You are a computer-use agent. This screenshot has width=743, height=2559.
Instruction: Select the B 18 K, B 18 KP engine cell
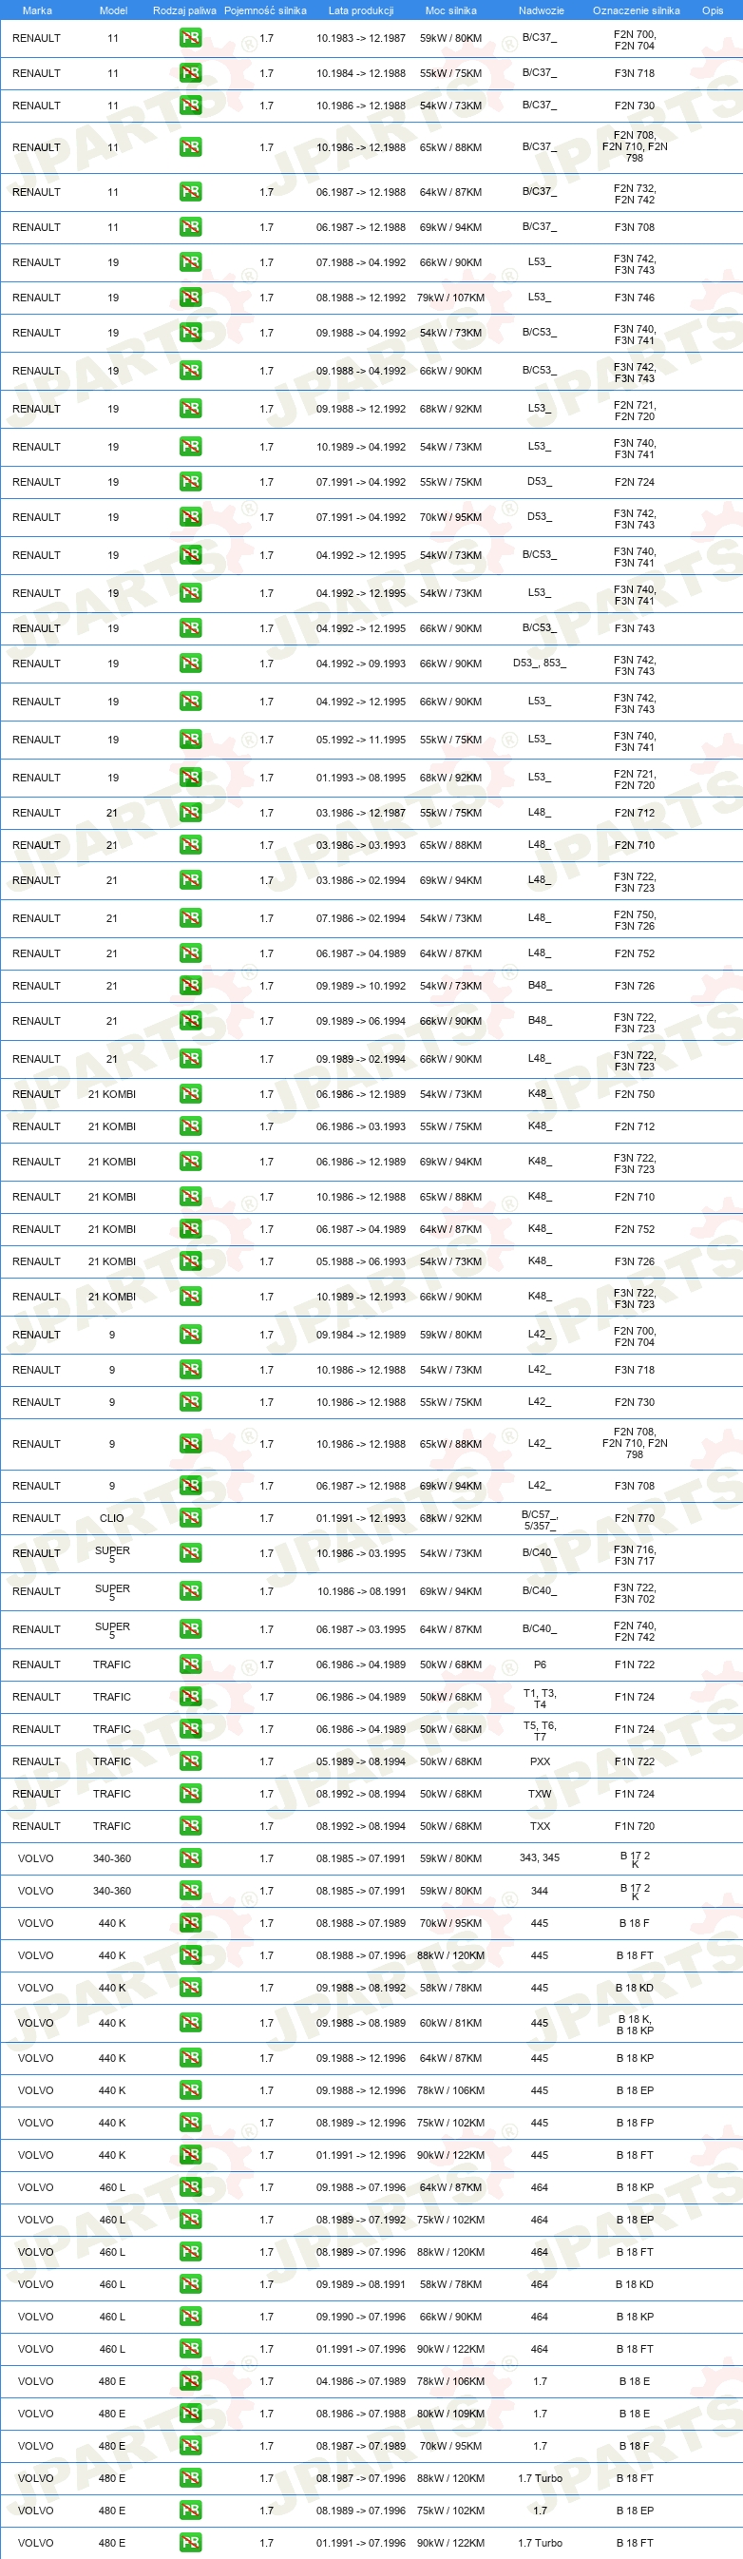634,2025
